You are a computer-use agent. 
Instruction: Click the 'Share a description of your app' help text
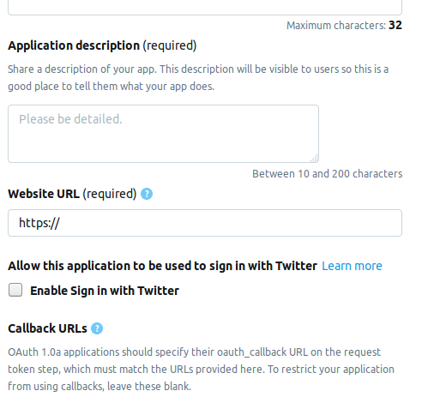[198, 78]
